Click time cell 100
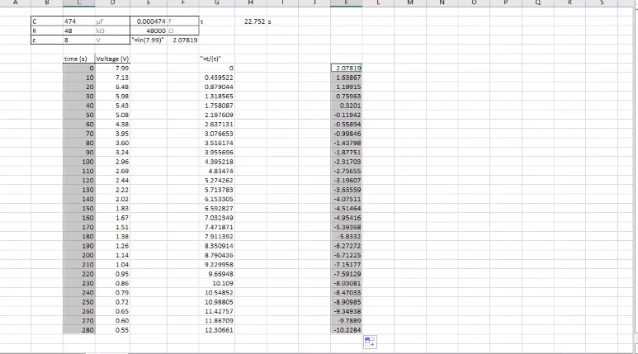The height and width of the screenshot is (354, 638). 79,162
